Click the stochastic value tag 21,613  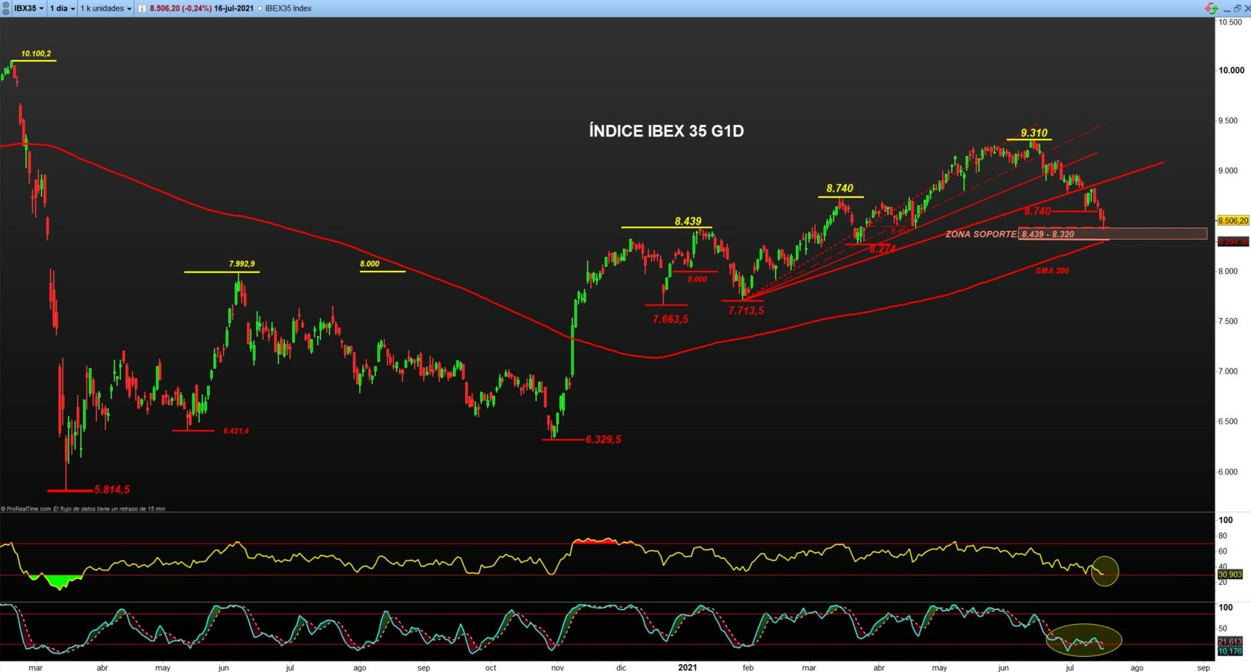[1230, 642]
